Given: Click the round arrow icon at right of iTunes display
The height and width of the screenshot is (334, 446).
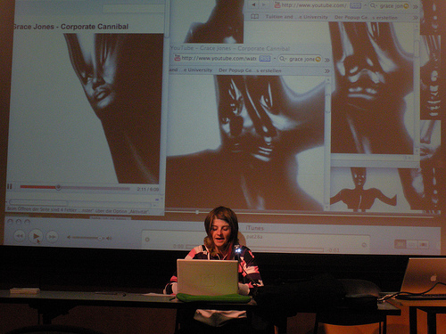Looking at the screenshot, I should pyautogui.click(x=364, y=245).
